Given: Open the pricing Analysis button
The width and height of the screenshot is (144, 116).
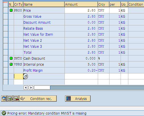Looking at the screenshot, I should tap(78, 99).
